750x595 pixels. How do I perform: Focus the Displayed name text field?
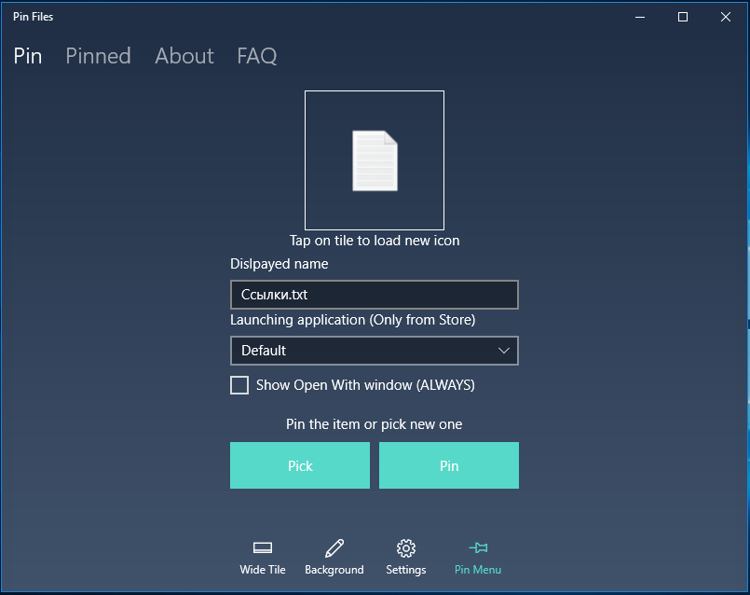(x=375, y=295)
